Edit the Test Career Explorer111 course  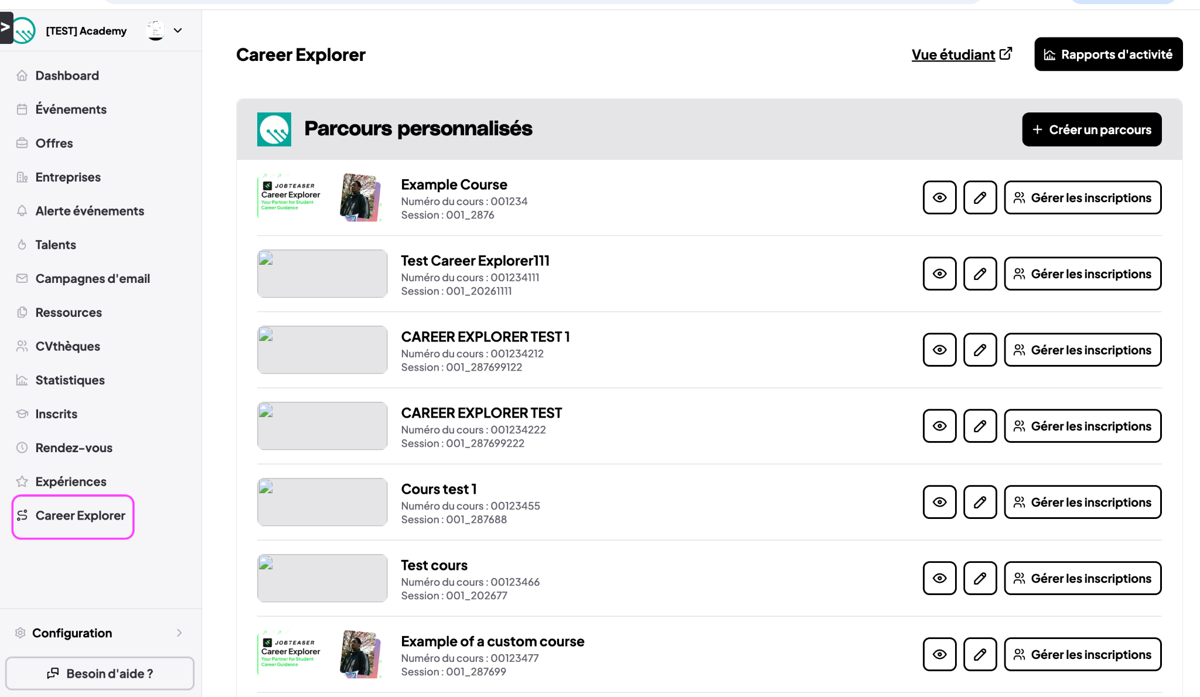coord(980,274)
